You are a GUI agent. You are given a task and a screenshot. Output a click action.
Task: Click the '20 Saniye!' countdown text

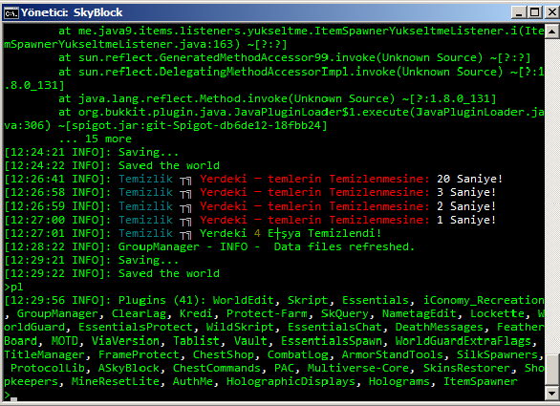click(x=469, y=179)
